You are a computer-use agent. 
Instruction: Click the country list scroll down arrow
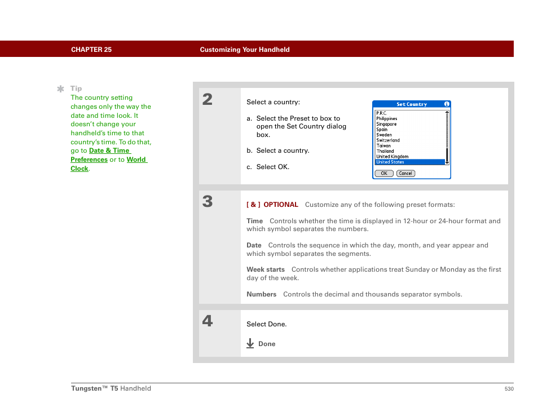point(447,163)
